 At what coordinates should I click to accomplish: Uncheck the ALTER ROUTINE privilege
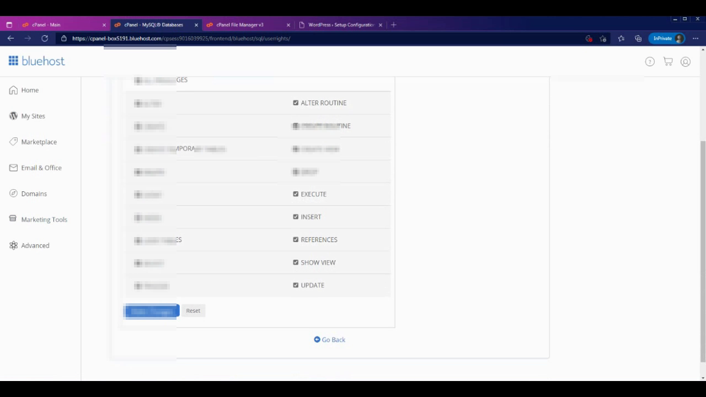point(296,103)
